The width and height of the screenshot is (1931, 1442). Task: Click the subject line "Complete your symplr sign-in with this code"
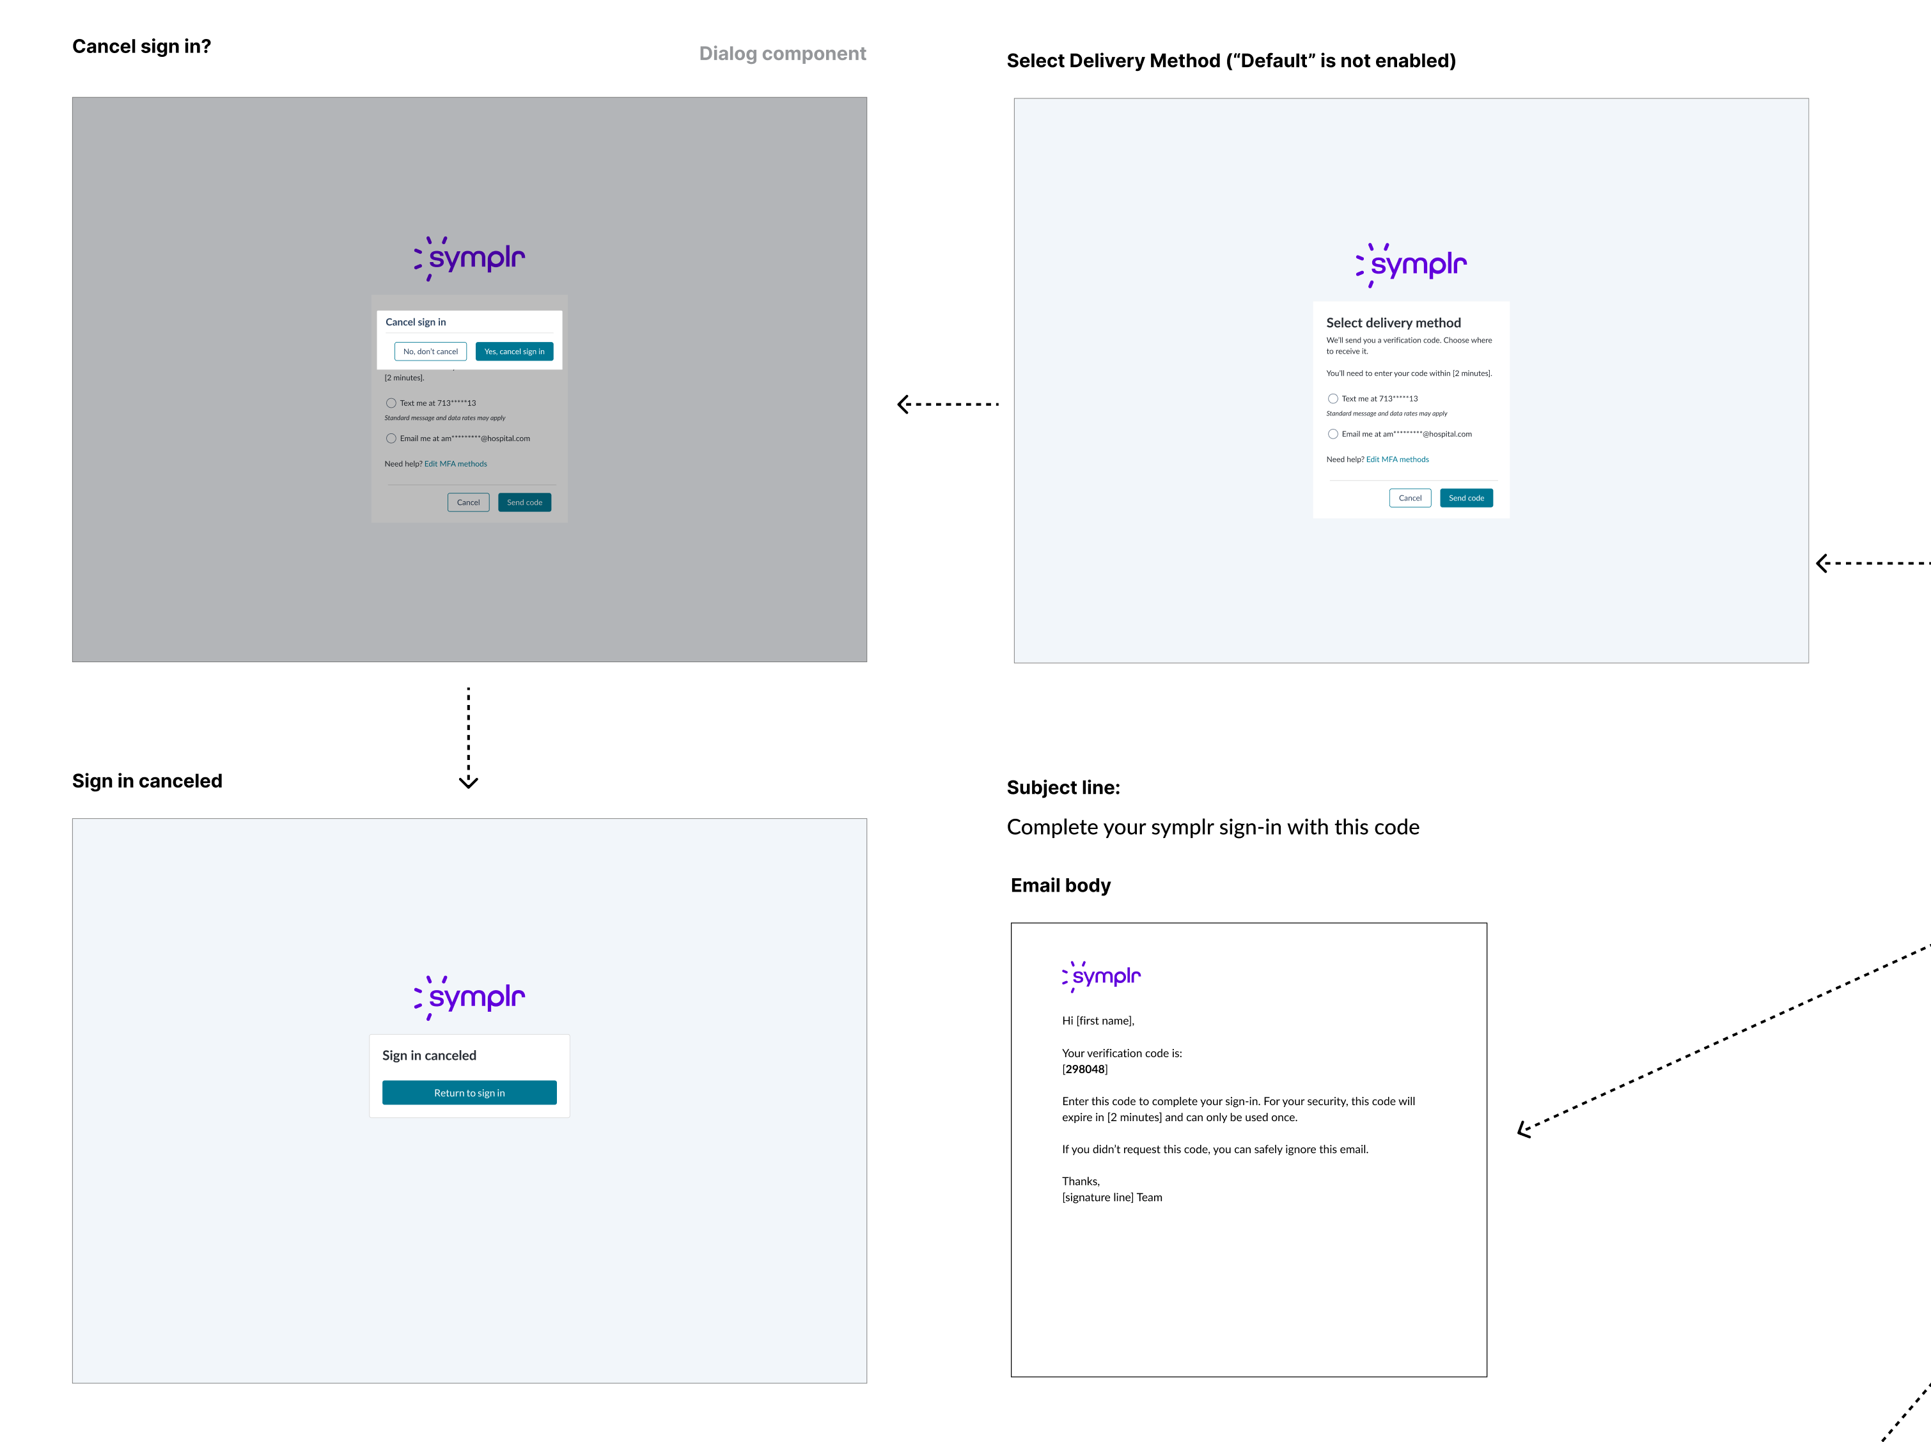point(1214,826)
